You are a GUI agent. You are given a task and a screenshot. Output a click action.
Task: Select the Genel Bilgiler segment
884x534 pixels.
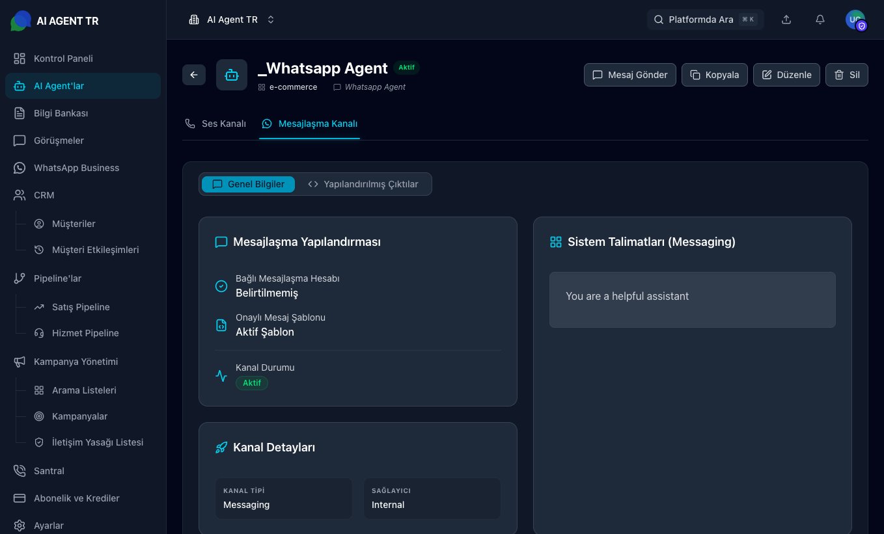pyautogui.click(x=248, y=184)
